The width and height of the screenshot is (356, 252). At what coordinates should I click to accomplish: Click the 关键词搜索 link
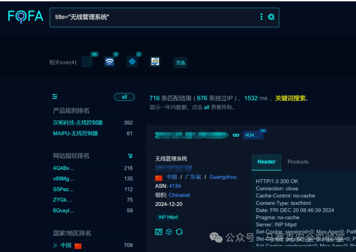[290, 98]
